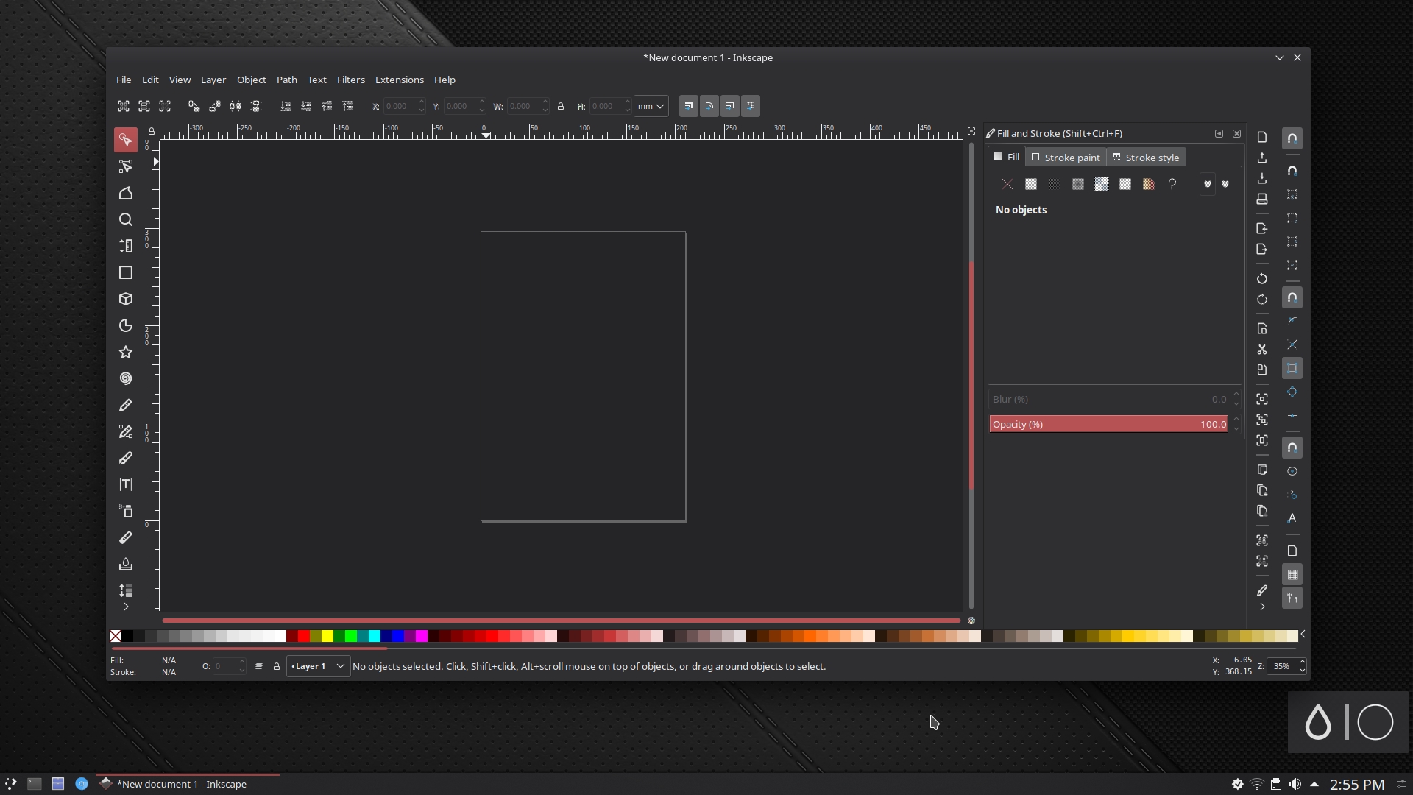Toggle the width/height lock ratio
The height and width of the screenshot is (795, 1413).
561,107
